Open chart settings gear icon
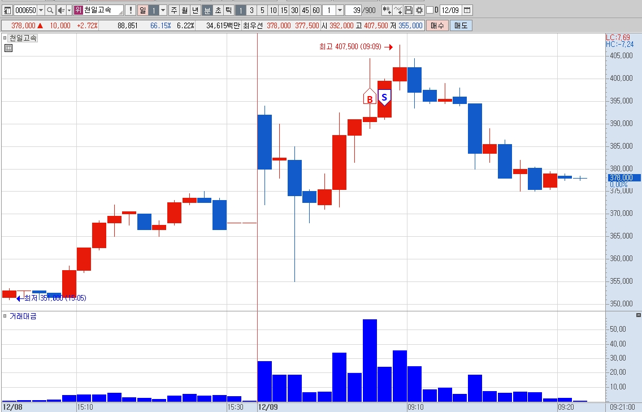Viewport: 642px width, 412px height. (x=419, y=10)
